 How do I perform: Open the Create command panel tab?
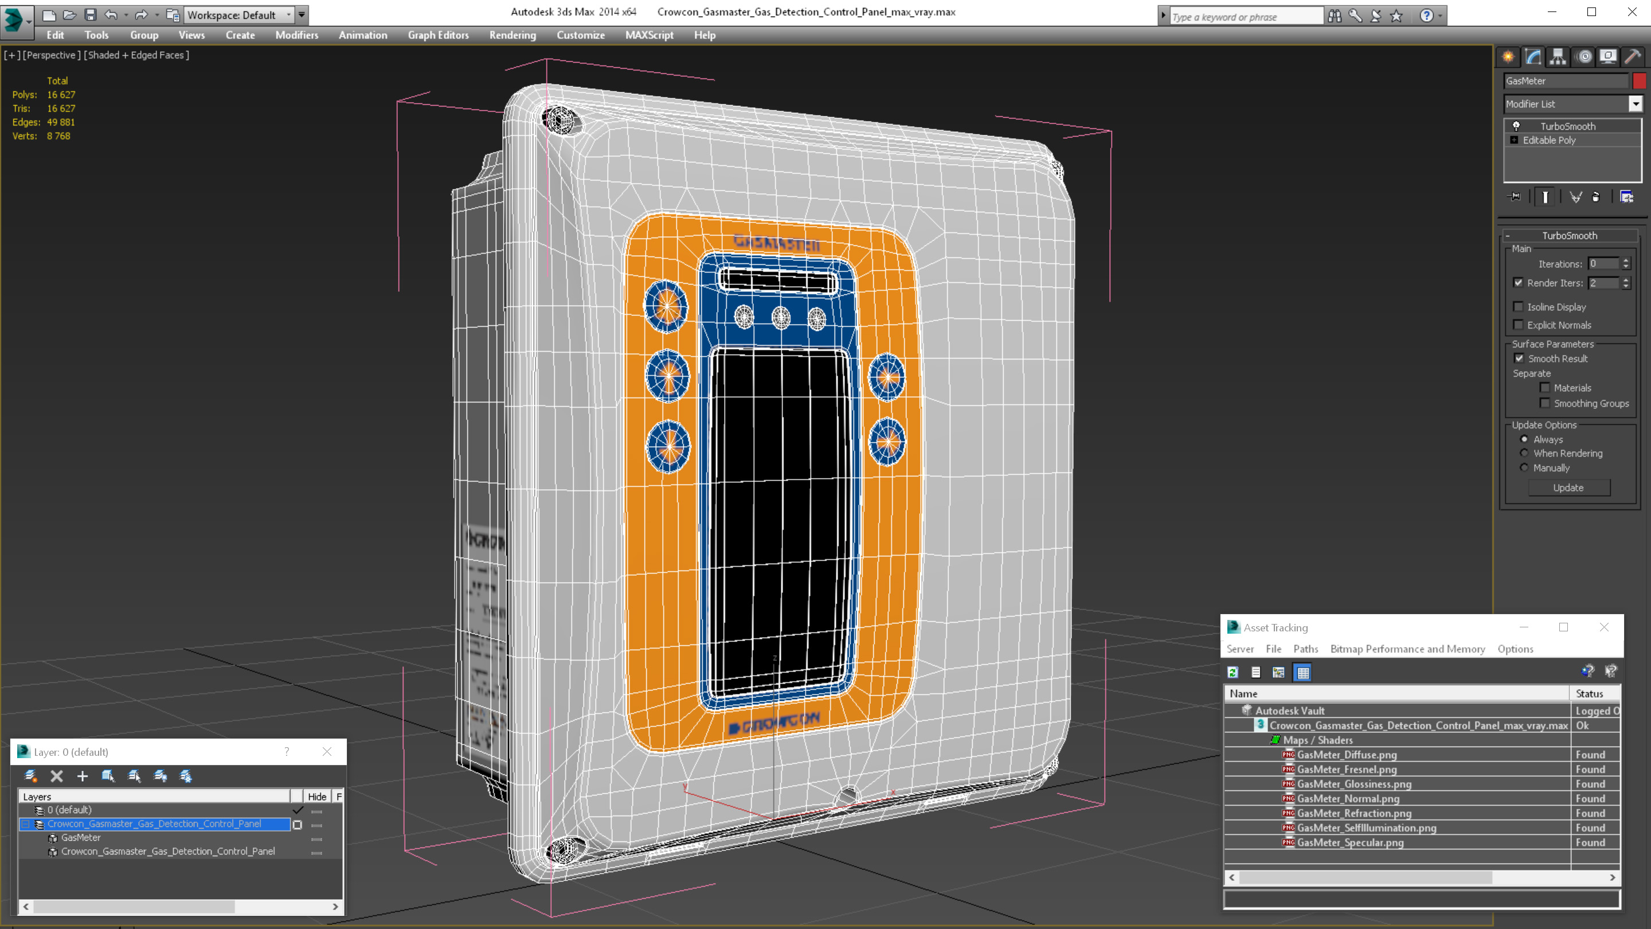(1508, 57)
